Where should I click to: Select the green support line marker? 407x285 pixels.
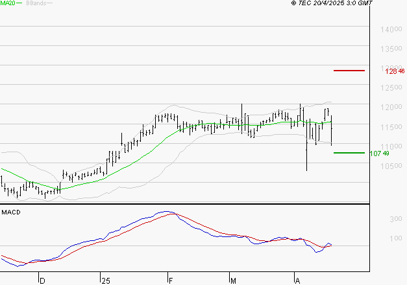(349, 153)
